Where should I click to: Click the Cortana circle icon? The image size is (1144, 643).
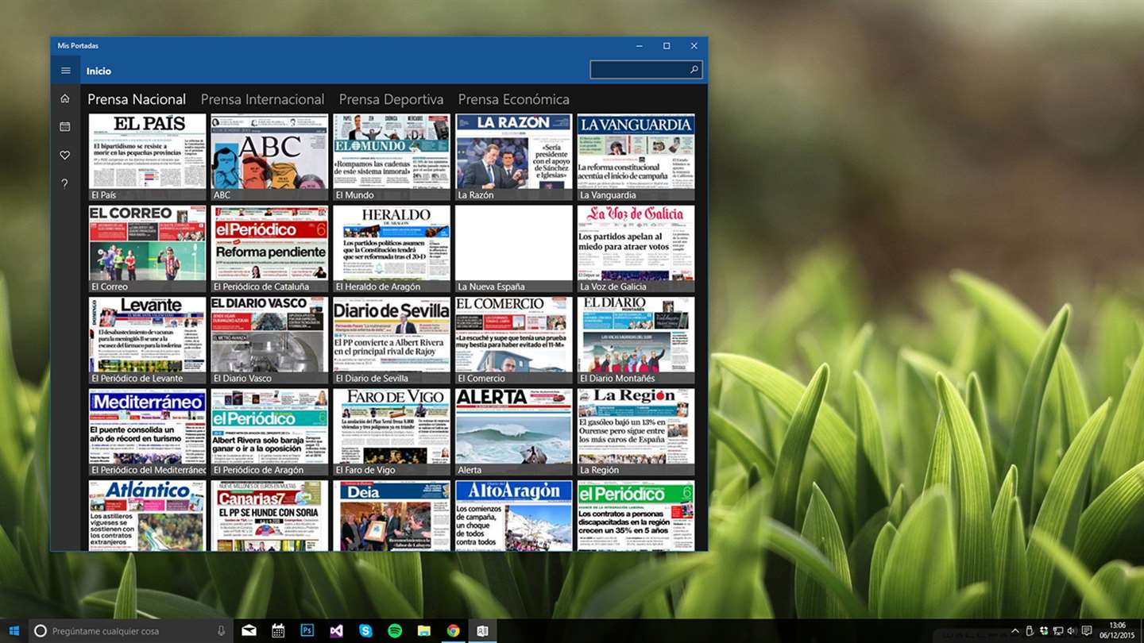tap(41, 631)
